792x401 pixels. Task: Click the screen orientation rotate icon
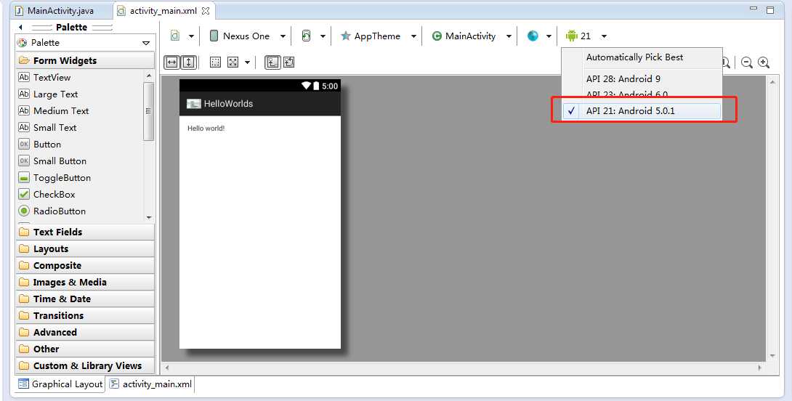[x=306, y=36]
